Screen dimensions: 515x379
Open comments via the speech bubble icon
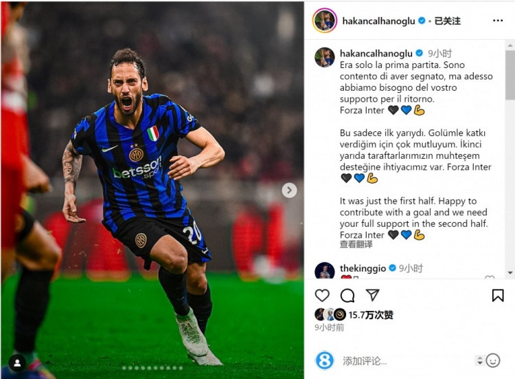pyautogui.click(x=347, y=296)
